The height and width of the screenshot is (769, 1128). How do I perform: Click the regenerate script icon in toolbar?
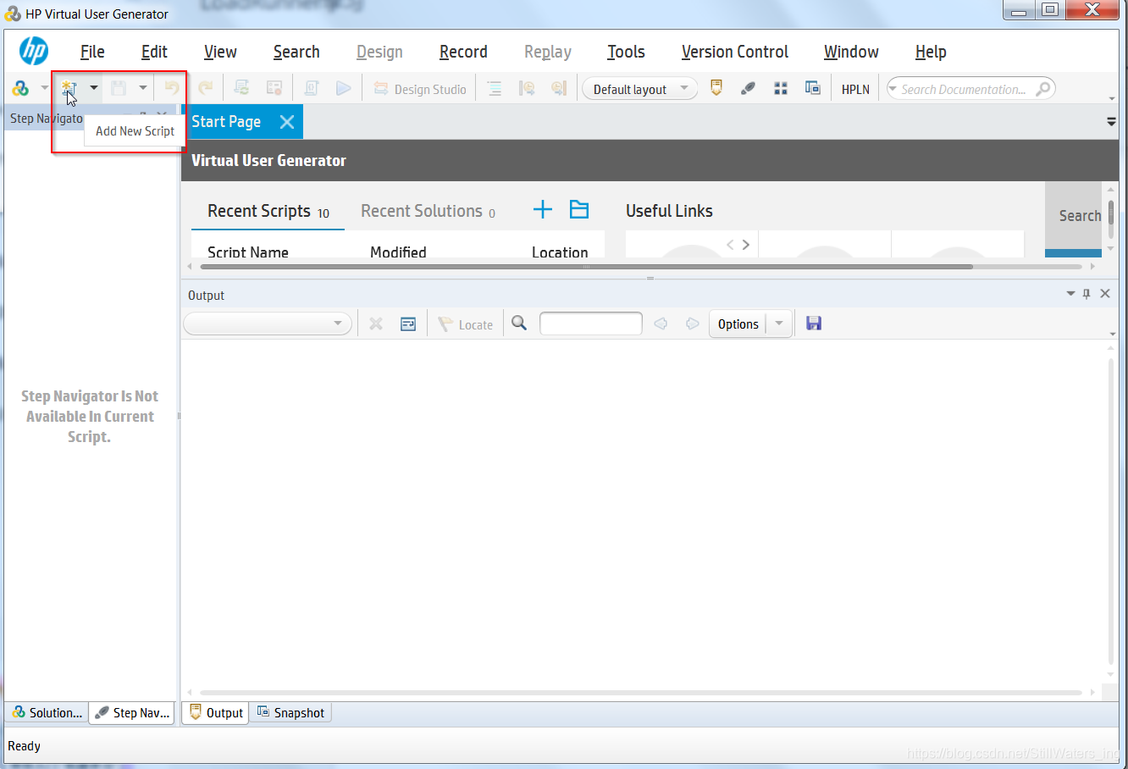pos(241,88)
